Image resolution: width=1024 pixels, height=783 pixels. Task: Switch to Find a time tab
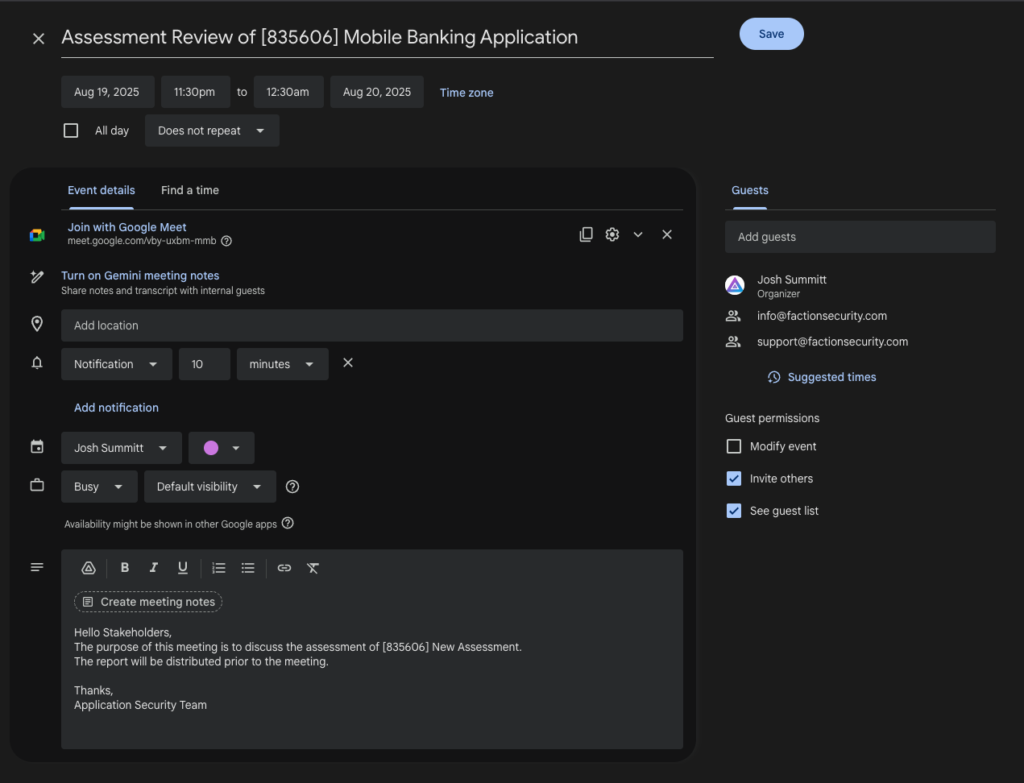190,190
